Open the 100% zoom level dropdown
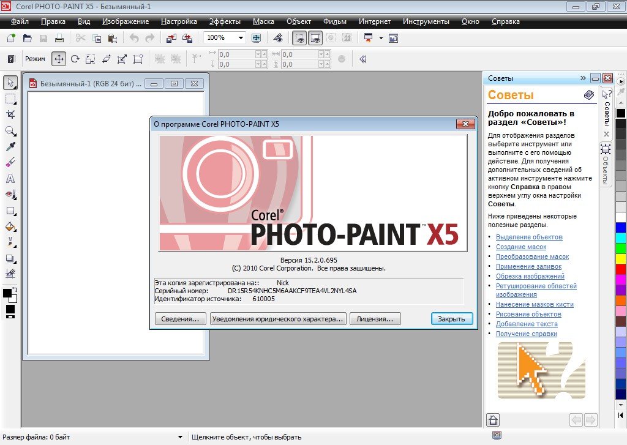 pyautogui.click(x=241, y=38)
